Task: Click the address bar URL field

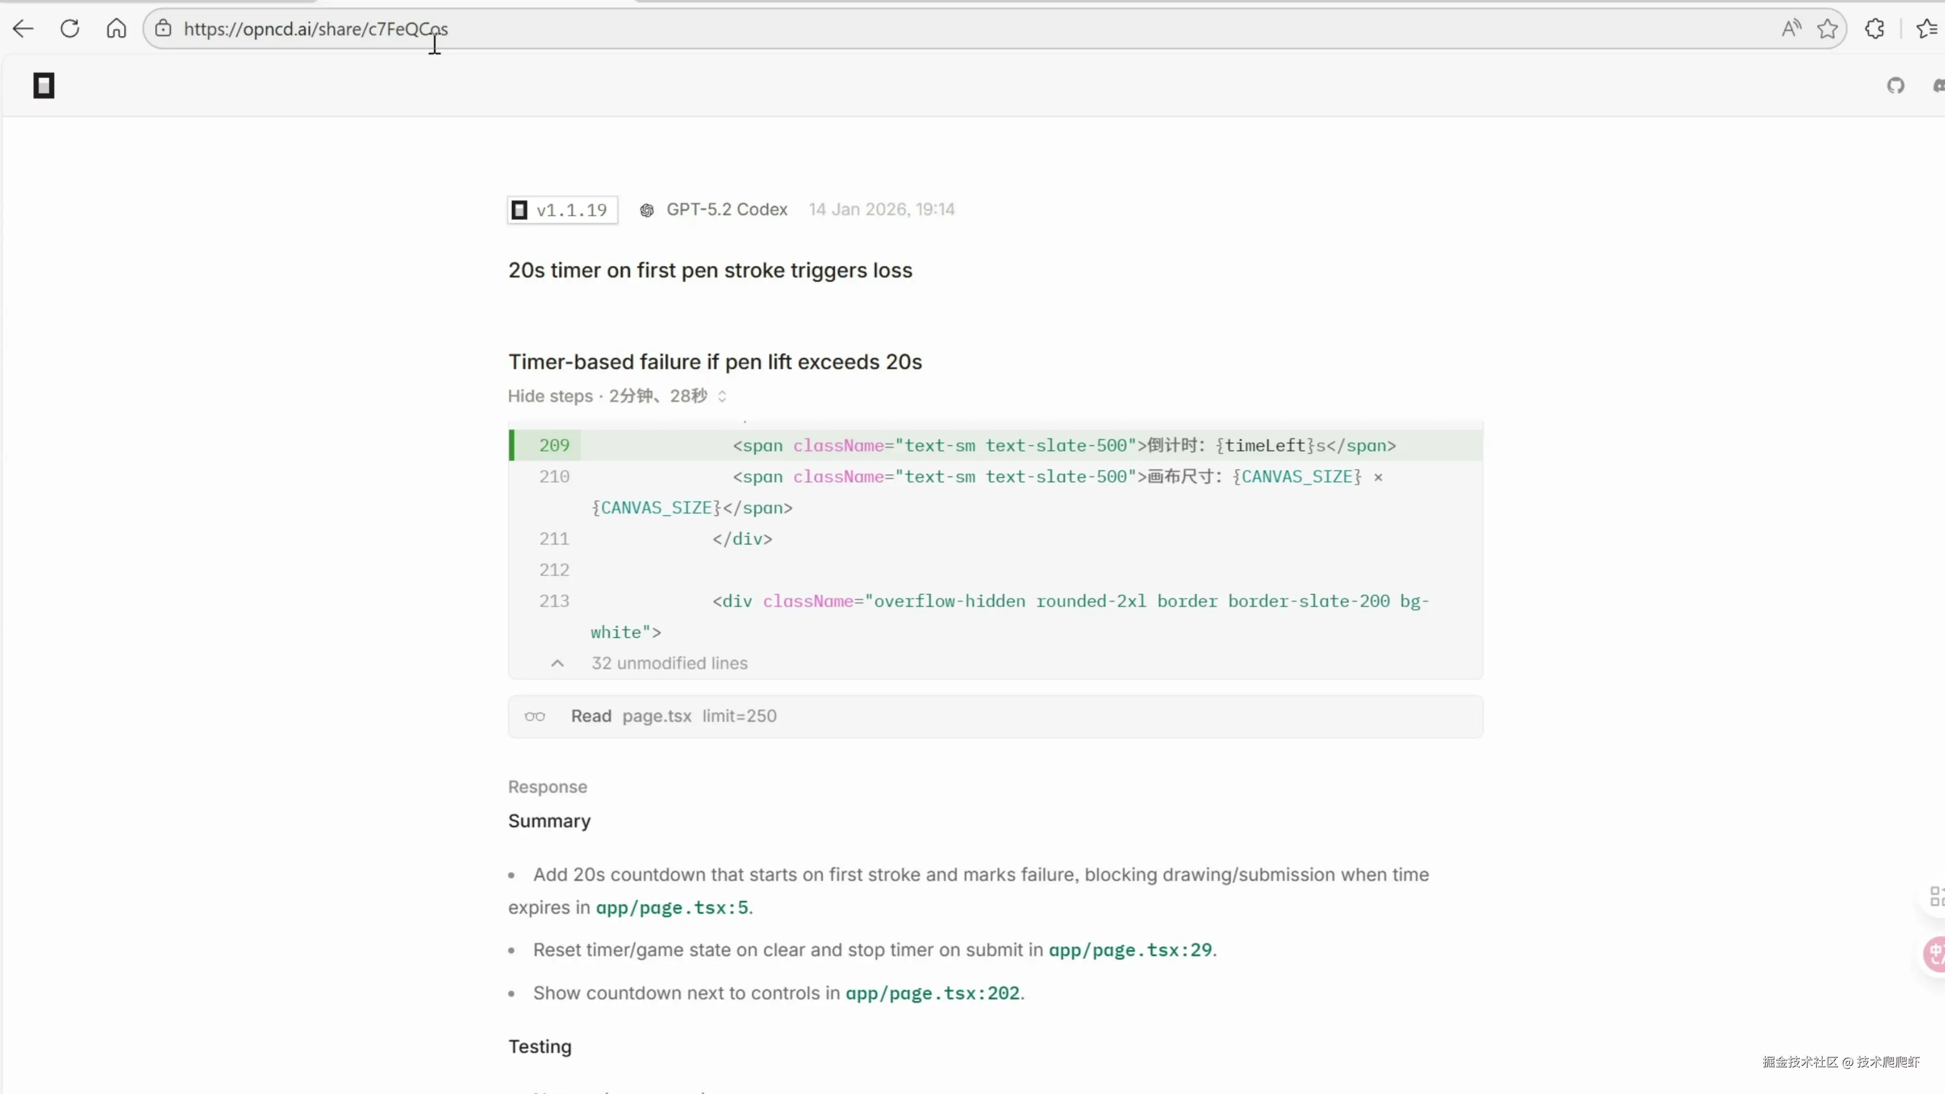Action: [x=906, y=29]
